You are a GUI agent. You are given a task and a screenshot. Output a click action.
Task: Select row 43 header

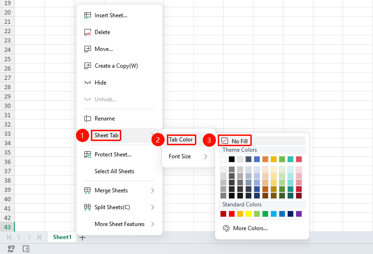pyautogui.click(x=7, y=227)
